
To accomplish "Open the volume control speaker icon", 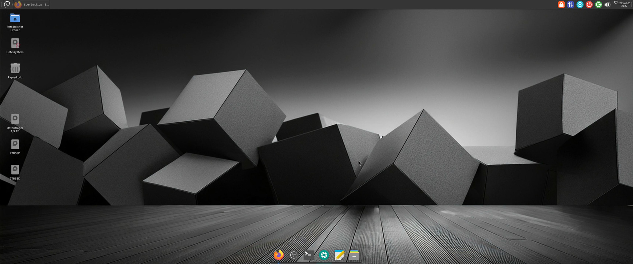I will [607, 5].
